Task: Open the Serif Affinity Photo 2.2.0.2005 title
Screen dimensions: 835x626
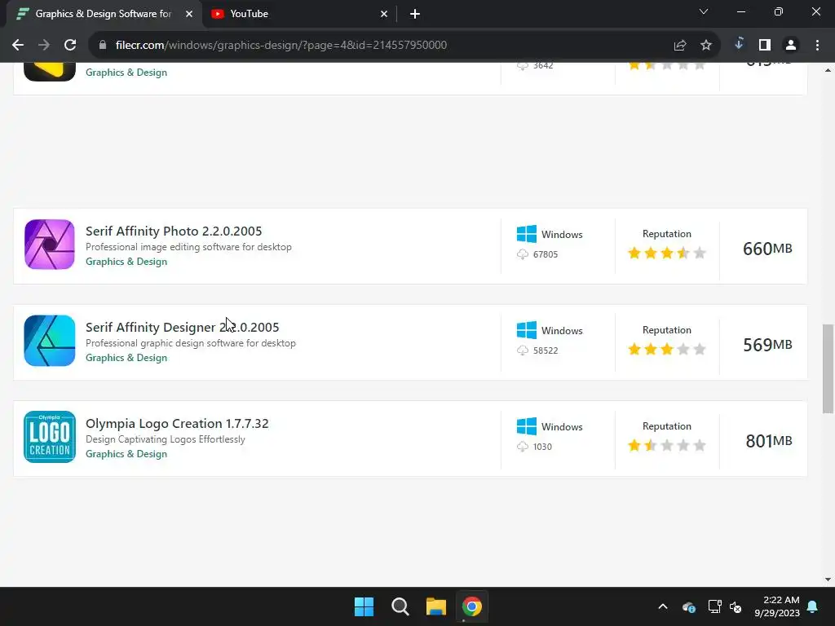Action: (174, 231)
